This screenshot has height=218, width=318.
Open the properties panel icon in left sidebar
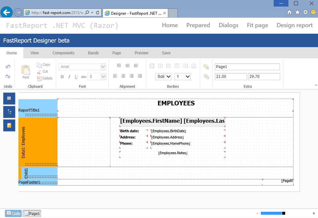9,98
